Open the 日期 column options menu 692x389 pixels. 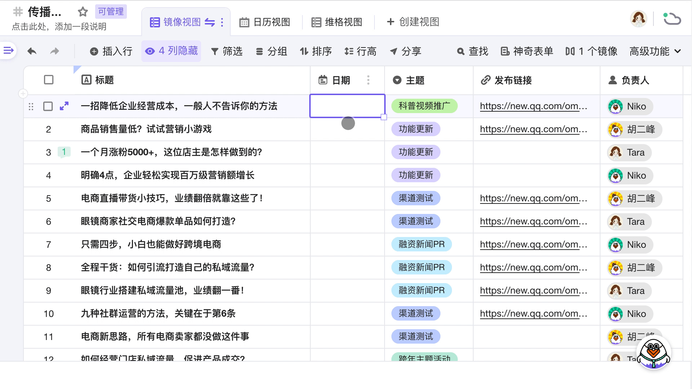(x=368, y=80)
